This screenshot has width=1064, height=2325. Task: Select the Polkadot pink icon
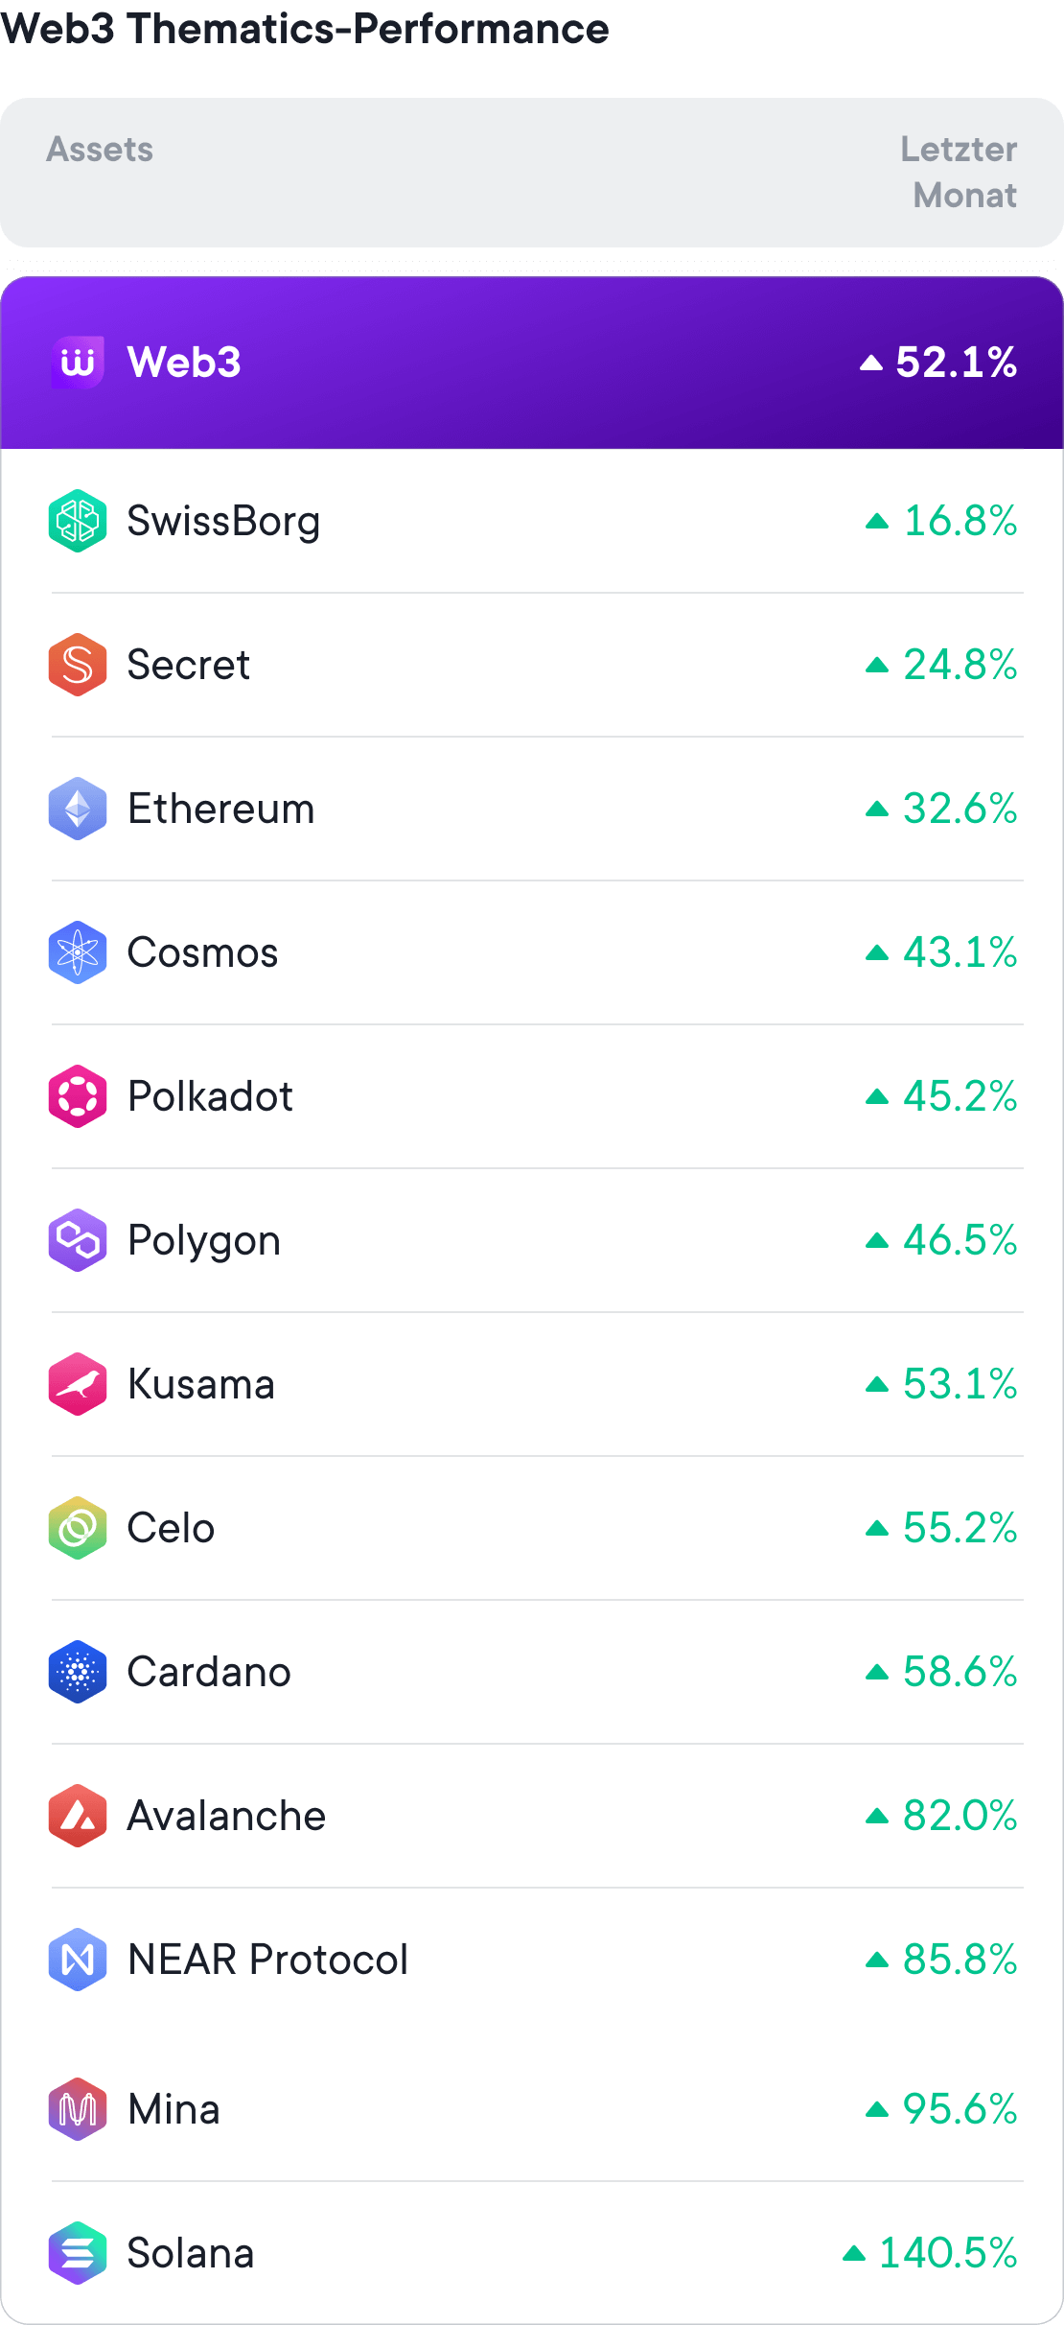coord(78,1096)
